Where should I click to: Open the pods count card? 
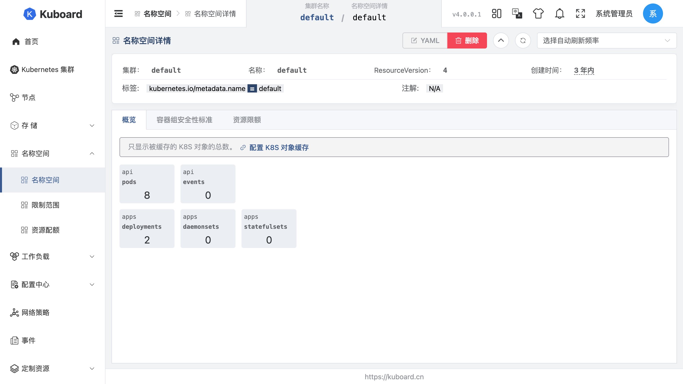147,184
